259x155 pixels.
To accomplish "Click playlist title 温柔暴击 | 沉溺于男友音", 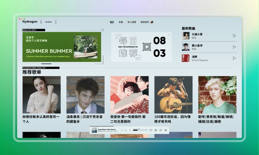I will coord(84,119).
